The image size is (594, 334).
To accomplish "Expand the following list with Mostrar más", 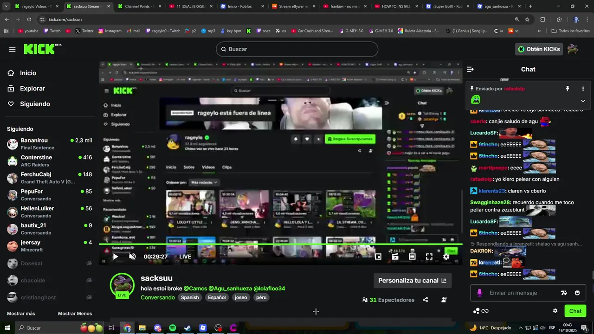I will click(x=21, y=314).
